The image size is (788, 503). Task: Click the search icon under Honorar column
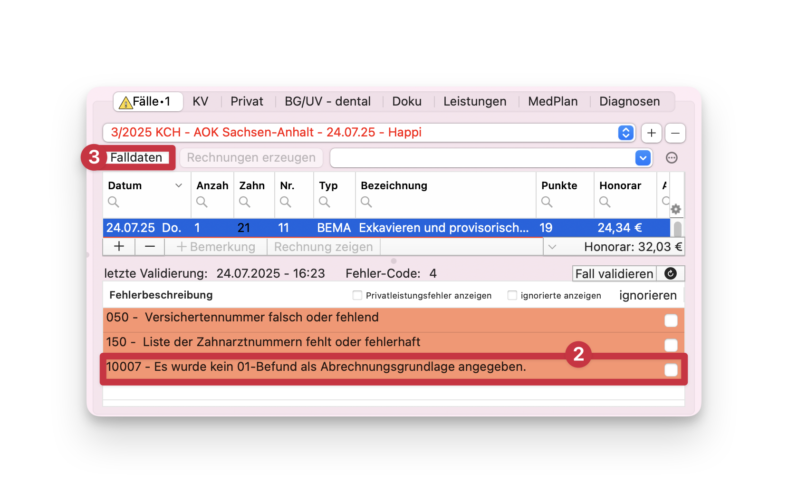[605, 202]
